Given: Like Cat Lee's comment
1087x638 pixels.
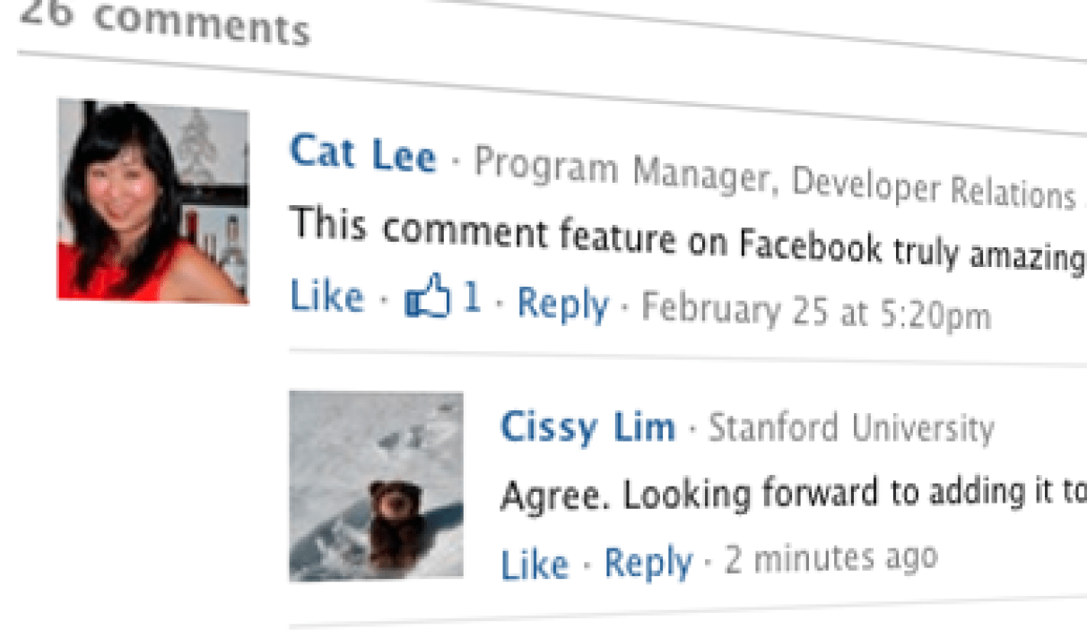Looking at the screenshot, I should click(x=326, y=297).
